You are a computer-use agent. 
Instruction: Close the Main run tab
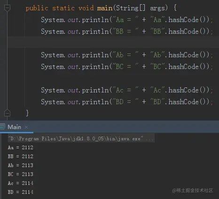point(26,127)
